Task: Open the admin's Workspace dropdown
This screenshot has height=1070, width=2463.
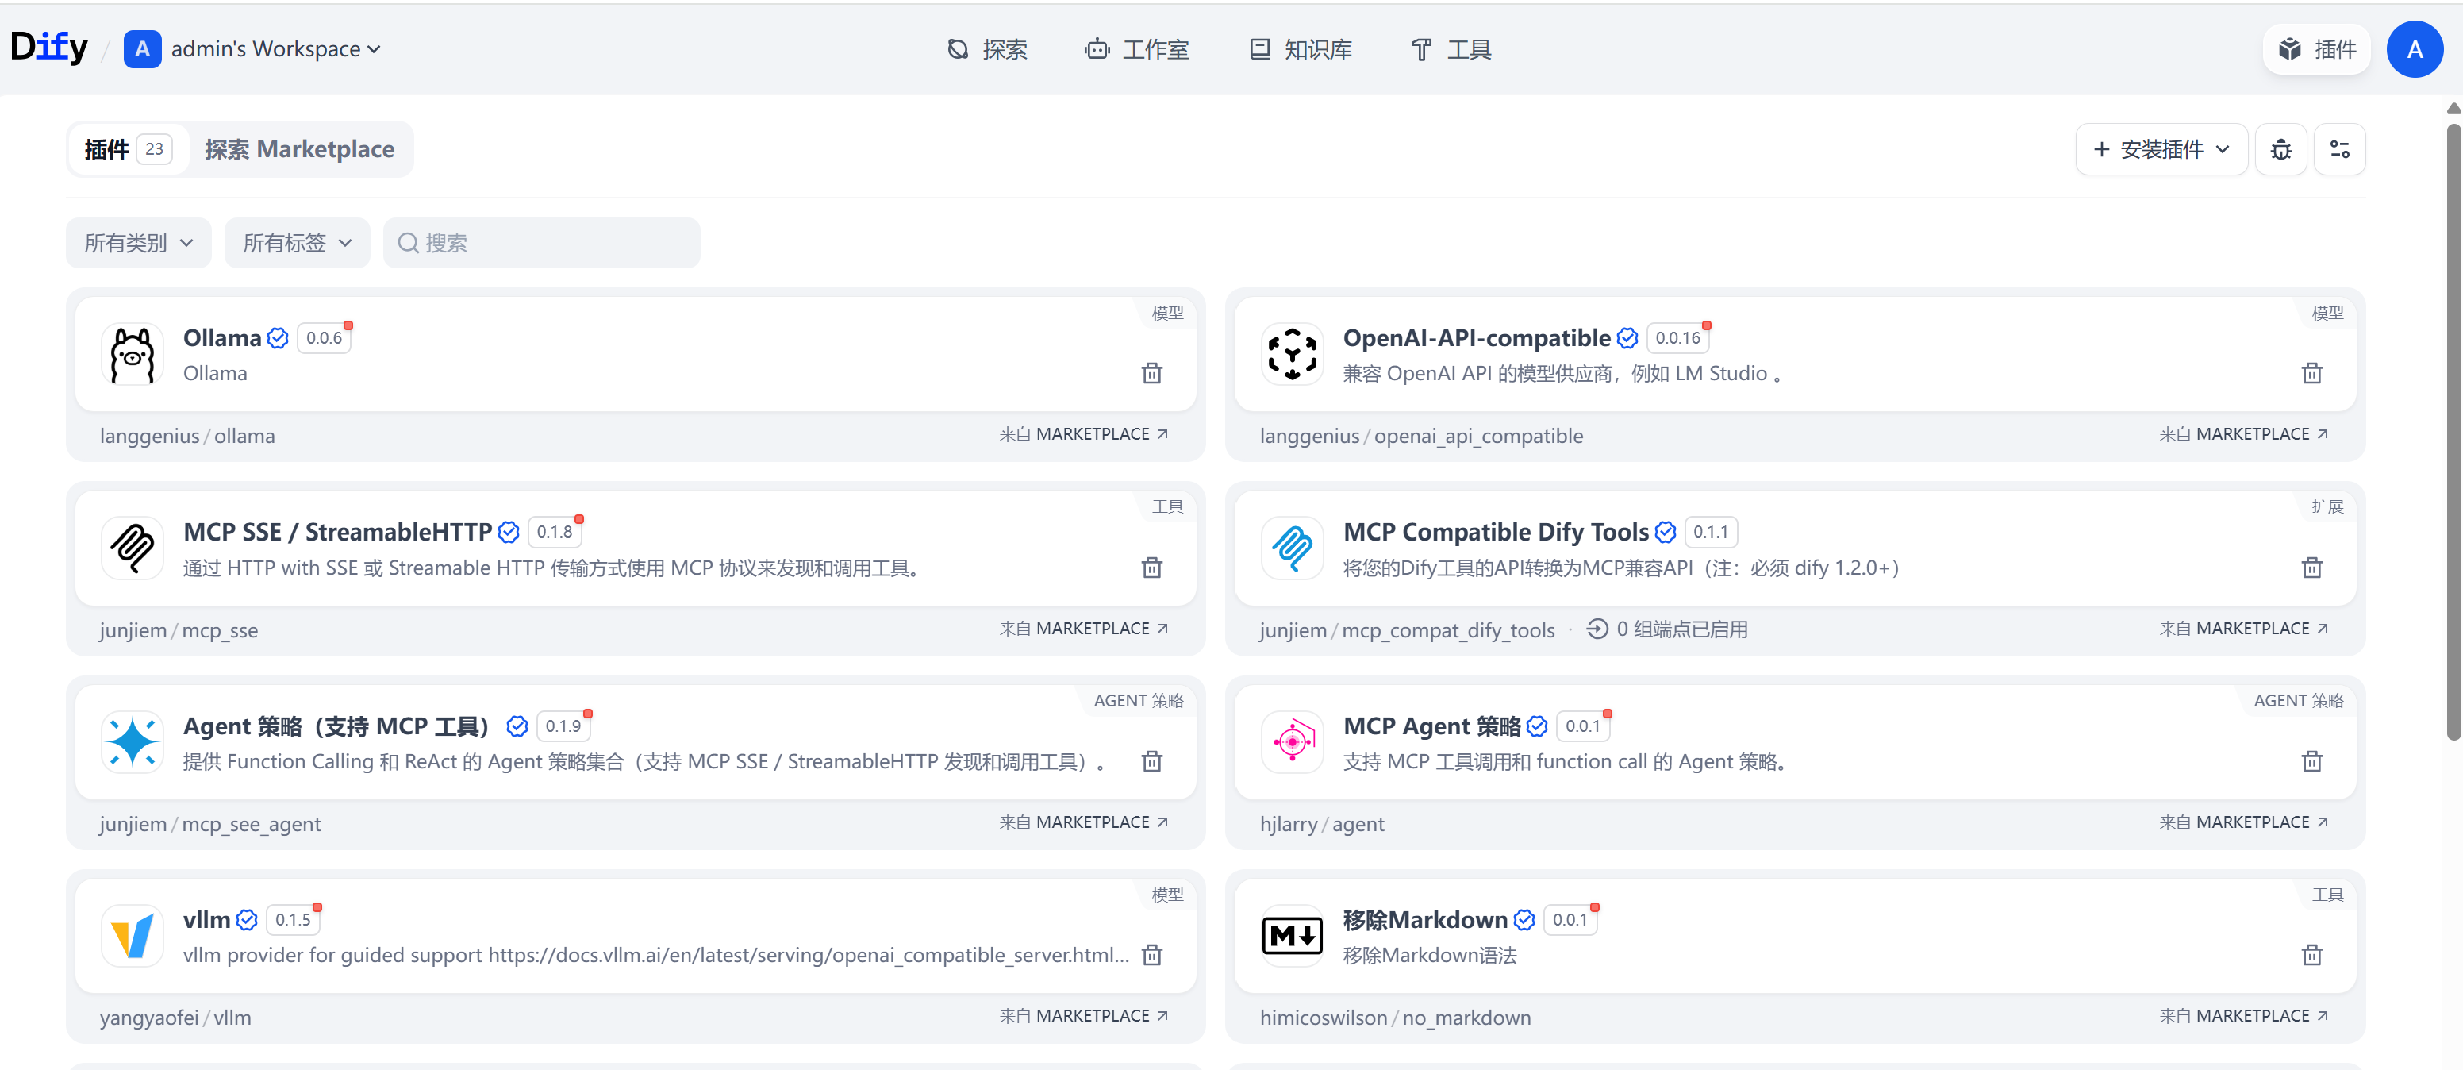Action: click(x=253, y=48)
